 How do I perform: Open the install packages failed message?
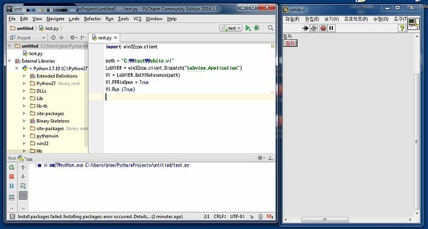pyautogui.click(x=100, y=217)
